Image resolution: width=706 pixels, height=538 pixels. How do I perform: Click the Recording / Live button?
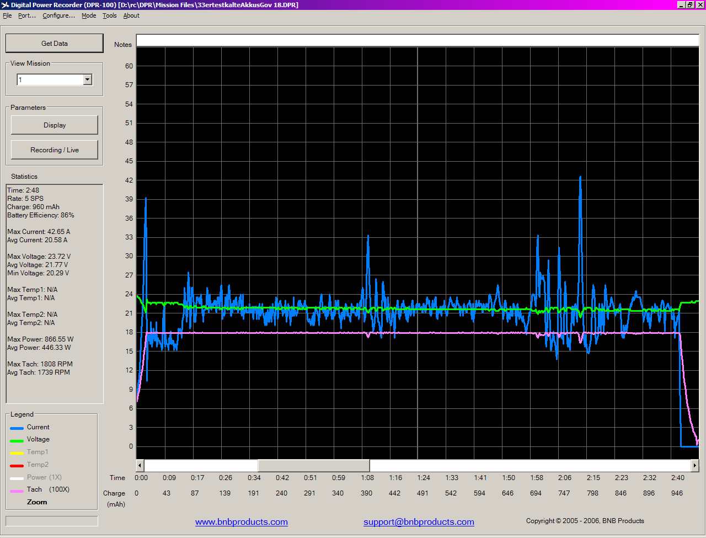tap(54, 150)
